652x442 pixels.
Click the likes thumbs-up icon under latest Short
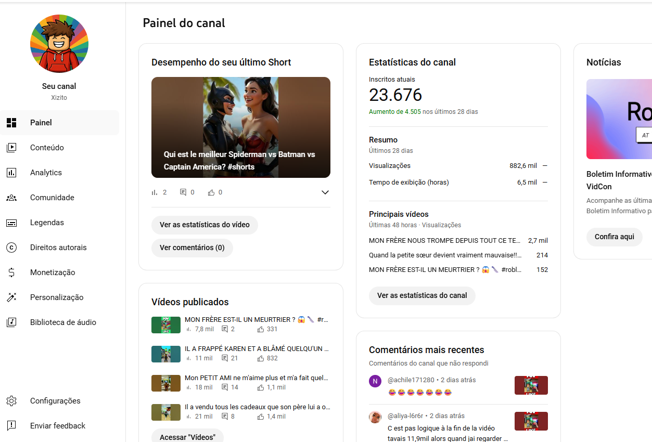(x=211, y=192)
